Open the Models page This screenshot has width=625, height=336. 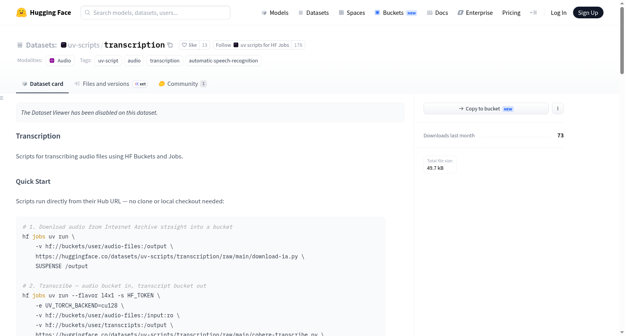click(275, 12)
